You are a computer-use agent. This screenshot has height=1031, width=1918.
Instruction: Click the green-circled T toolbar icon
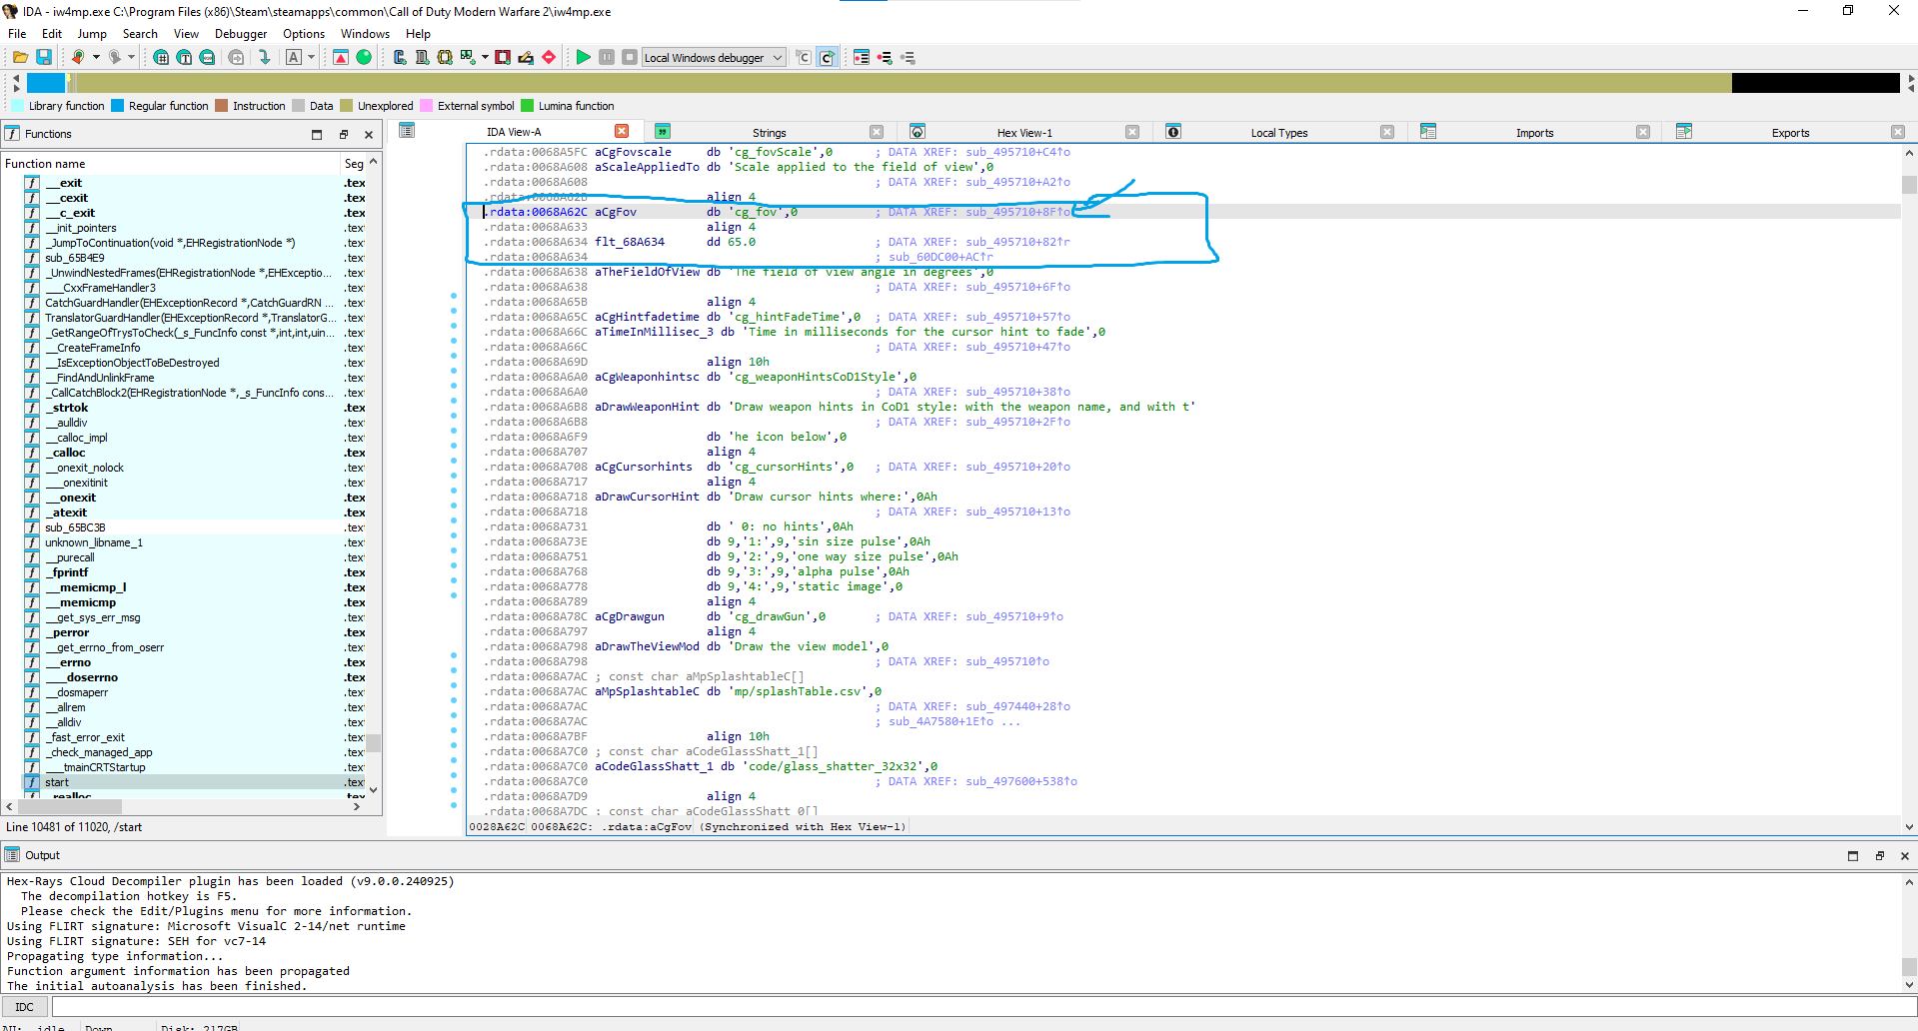[x=184, y=57]
